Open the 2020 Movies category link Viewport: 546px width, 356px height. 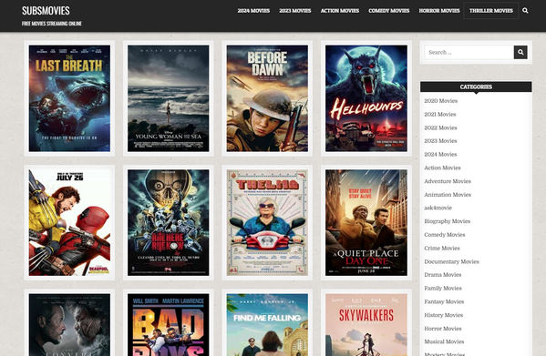441,101
